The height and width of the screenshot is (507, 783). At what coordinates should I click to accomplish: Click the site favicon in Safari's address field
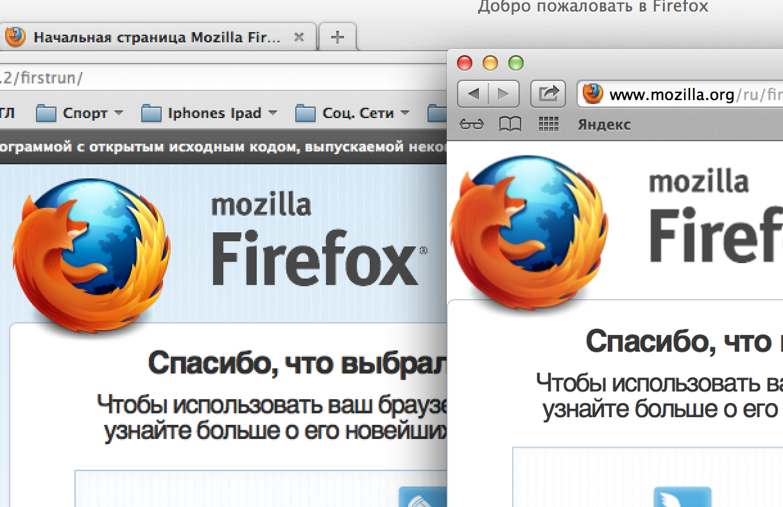[592, 94]
